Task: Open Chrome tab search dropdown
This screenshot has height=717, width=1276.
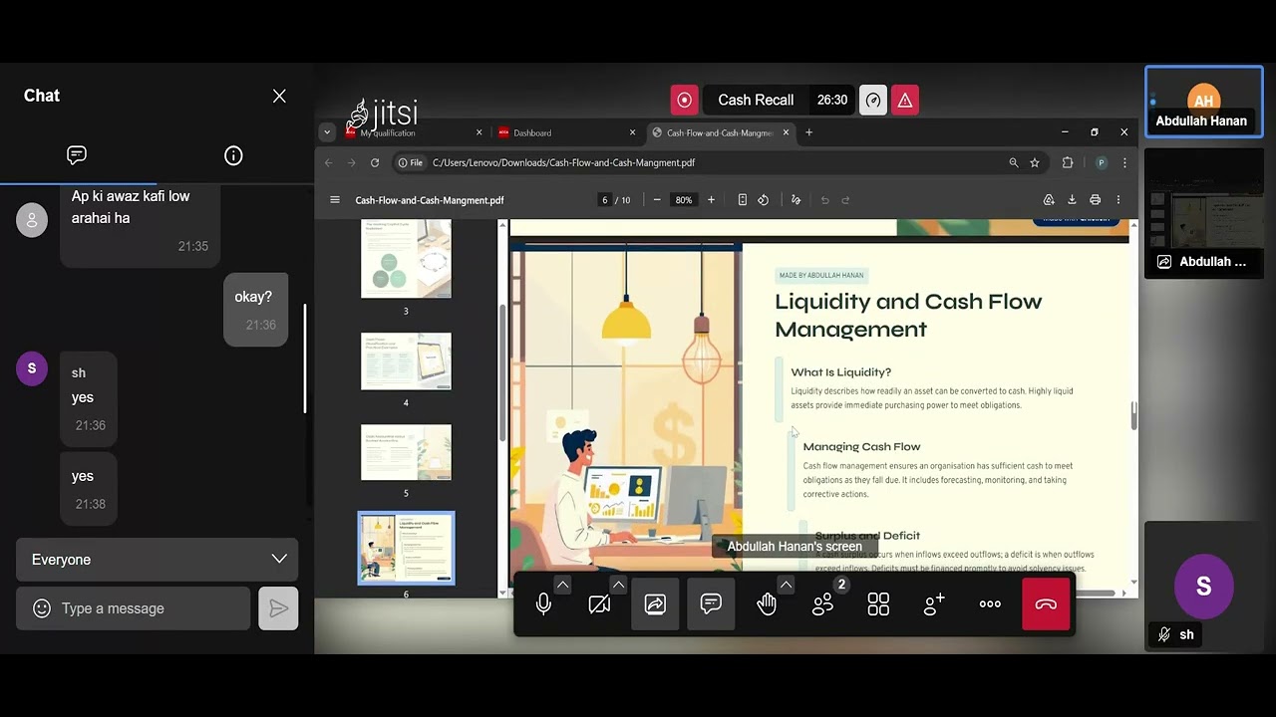Action: click(x=326, y=132)
